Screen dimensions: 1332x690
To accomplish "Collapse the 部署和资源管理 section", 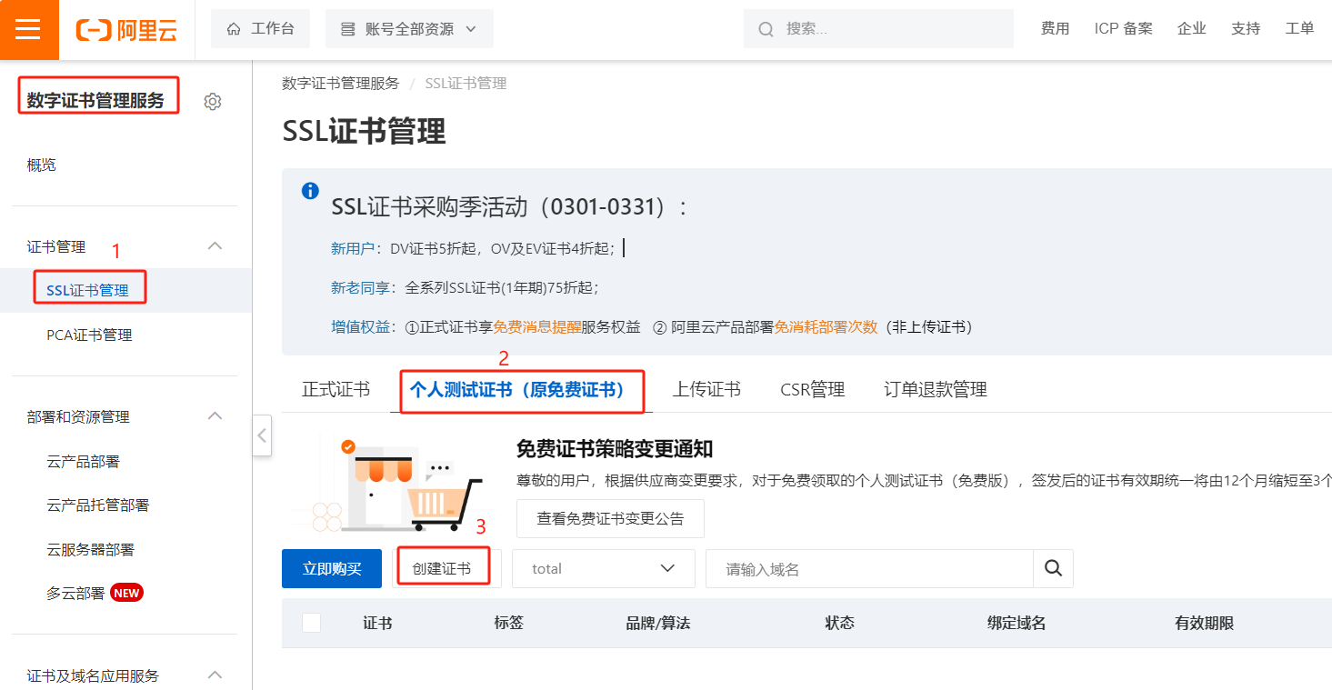I will click(215, 416).
